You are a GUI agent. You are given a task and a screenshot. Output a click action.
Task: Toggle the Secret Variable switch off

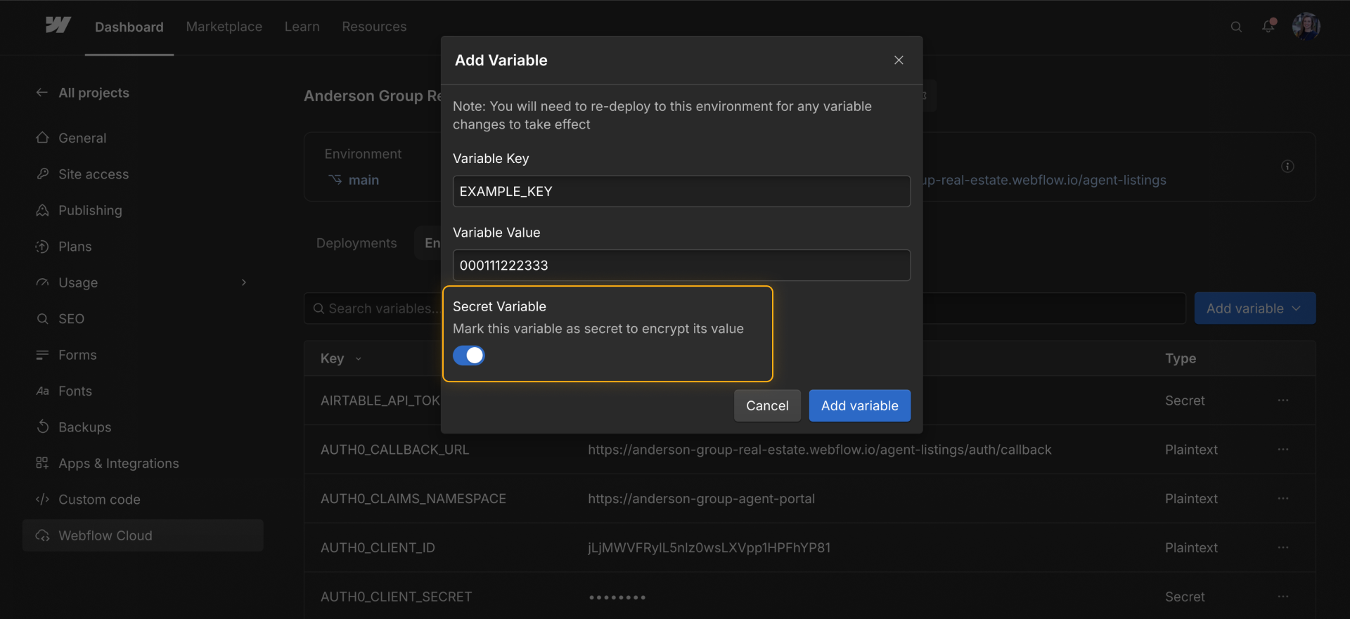[469, 356]
